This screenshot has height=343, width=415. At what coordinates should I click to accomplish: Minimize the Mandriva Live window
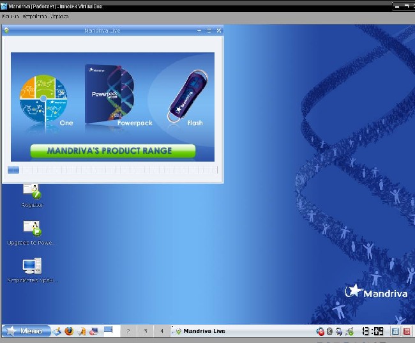[199, 31]
